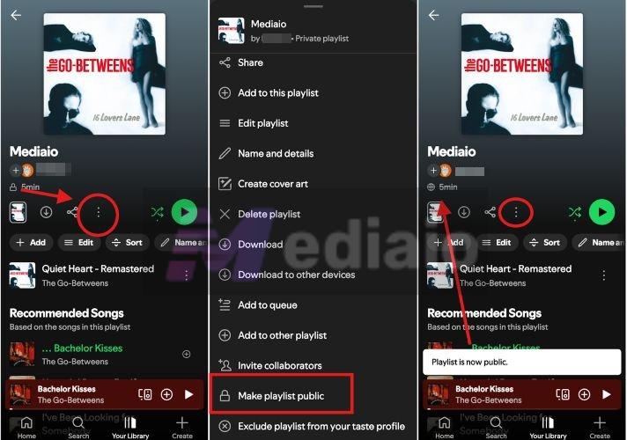Open device picker in left mini player
The image size is (627, 440).
144,395
